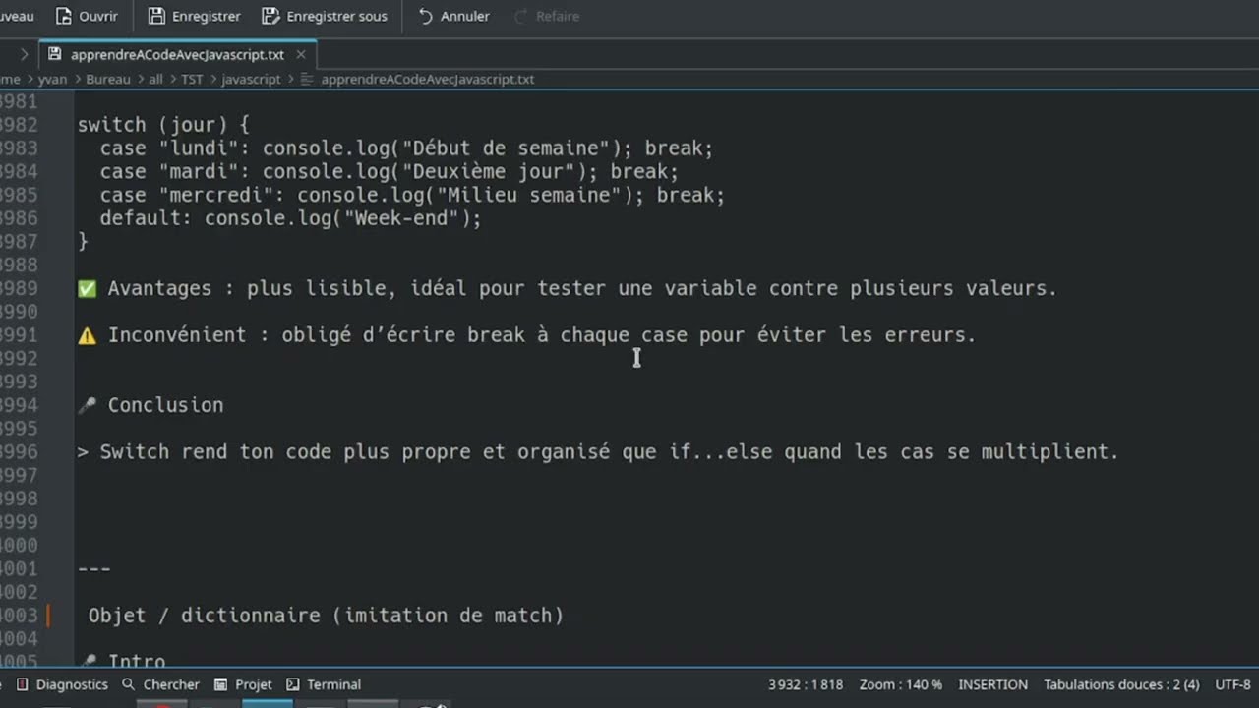Click the greyed Refaire redo button
This screenshot has height=708, width=1259.
(546, 16)
